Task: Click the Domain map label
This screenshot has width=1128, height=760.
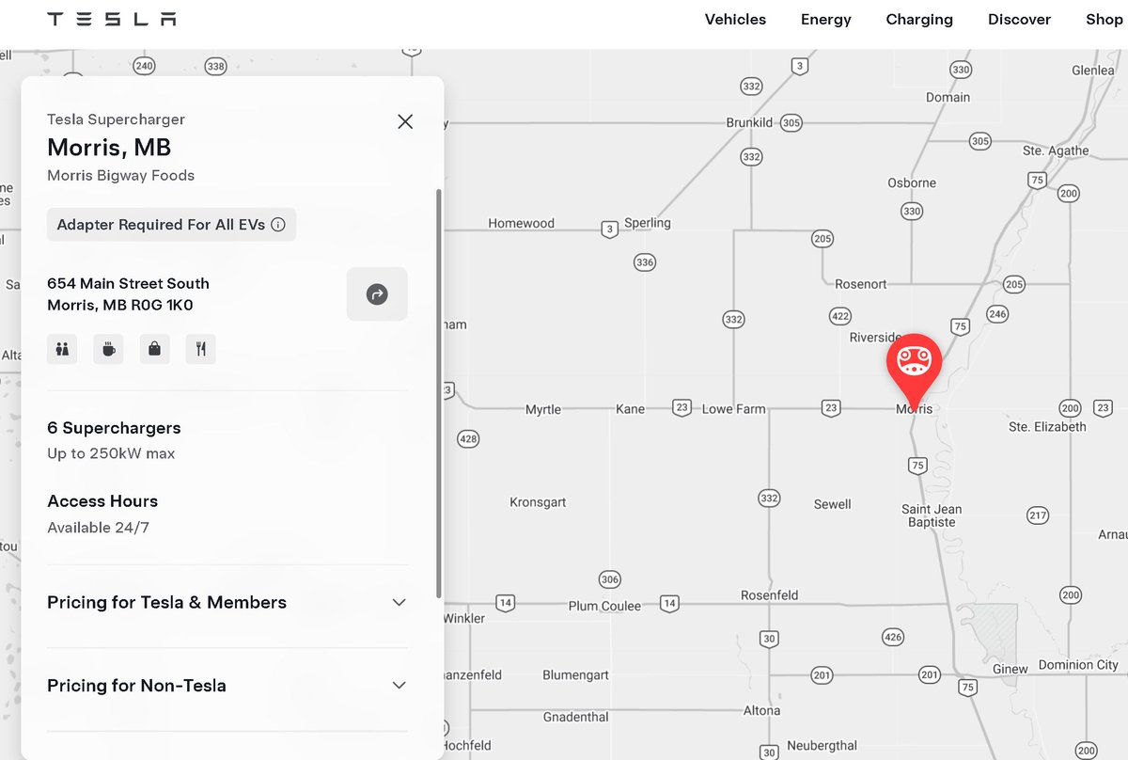Action: click(948, 97)
